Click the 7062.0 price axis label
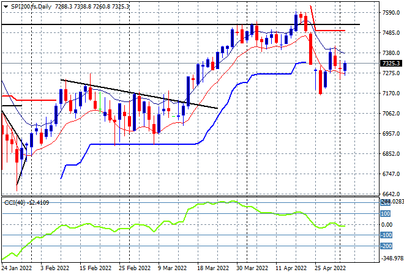 (391, 114)
